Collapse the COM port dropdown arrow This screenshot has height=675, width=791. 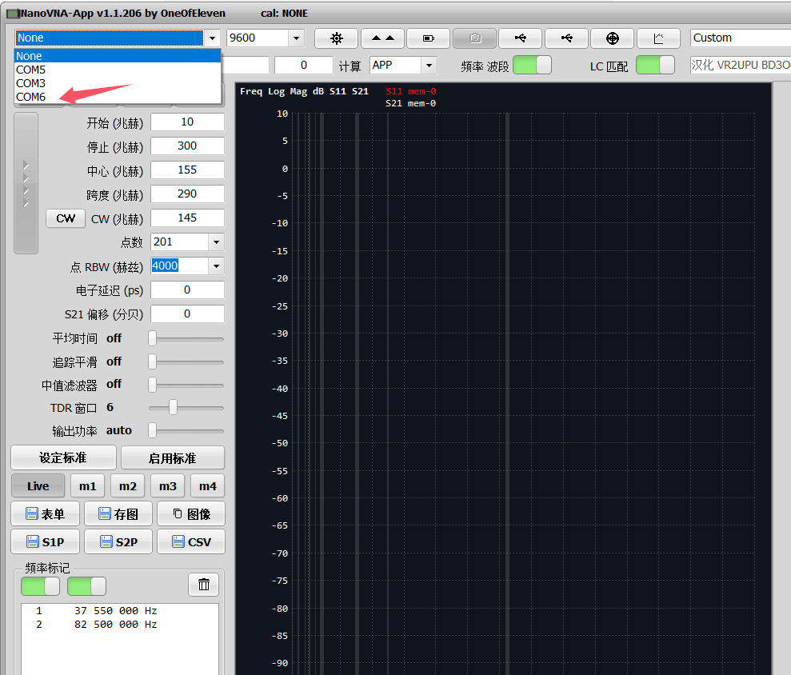[x=213, y=38]
